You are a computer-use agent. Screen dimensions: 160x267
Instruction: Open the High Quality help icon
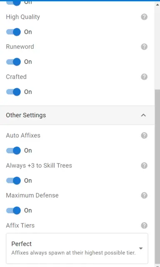(144, 17)
